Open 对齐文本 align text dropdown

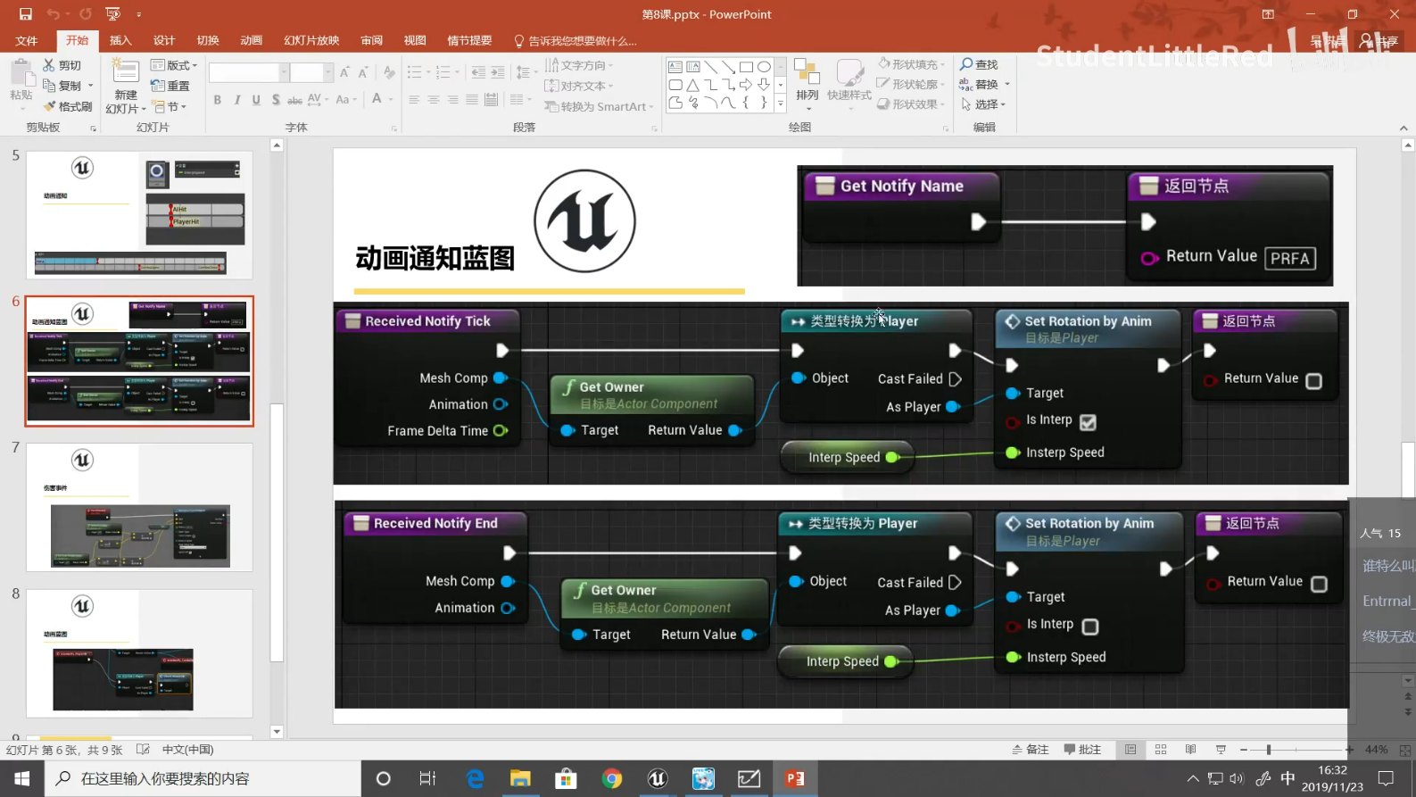579,86
